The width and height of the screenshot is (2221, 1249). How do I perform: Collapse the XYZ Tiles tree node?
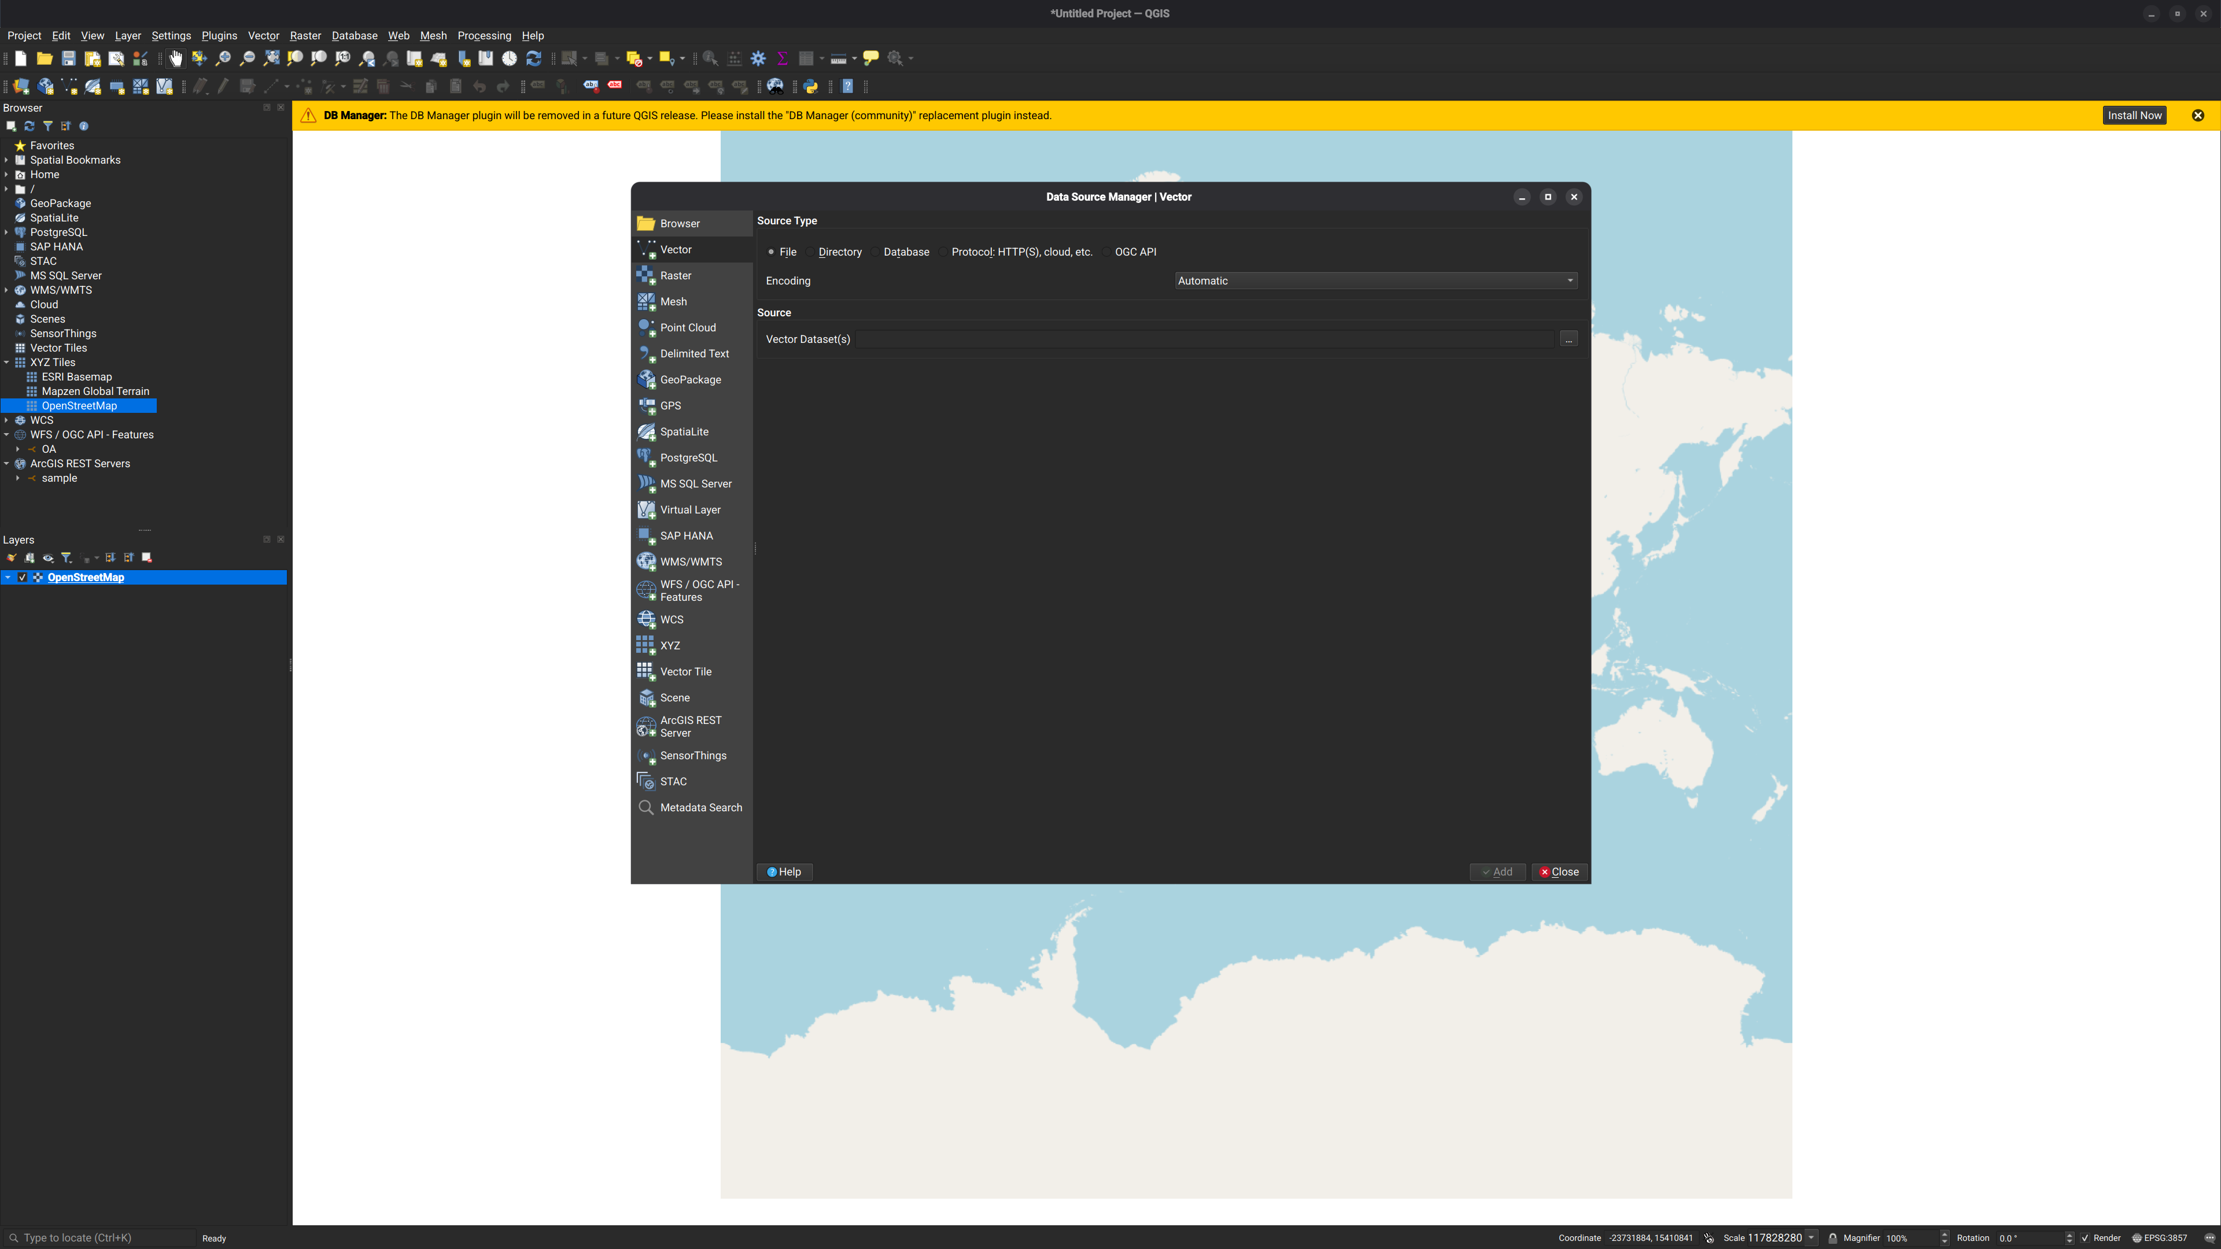pos(7,362)
